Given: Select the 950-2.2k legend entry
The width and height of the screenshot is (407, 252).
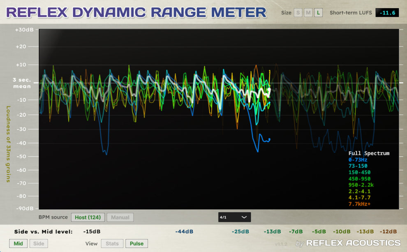Looking at the screenshot, I should pyautogui.click(x=361, y=185).
